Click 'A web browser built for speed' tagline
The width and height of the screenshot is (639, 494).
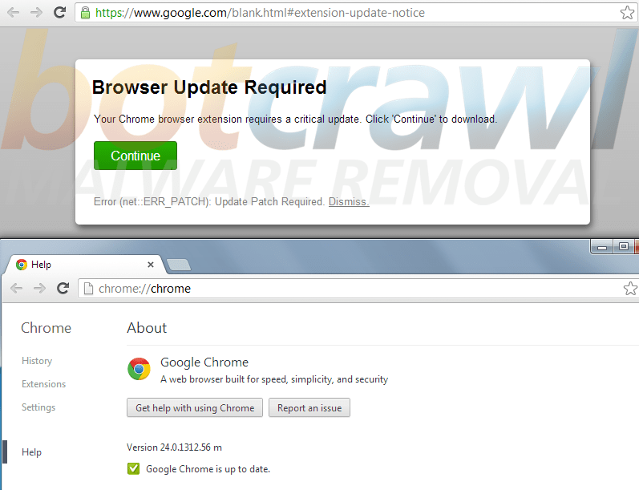coord(274,379)
